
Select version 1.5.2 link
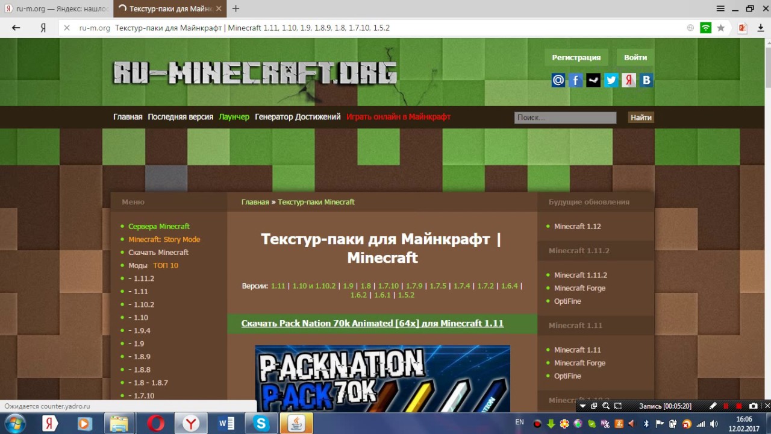point(406,295)
